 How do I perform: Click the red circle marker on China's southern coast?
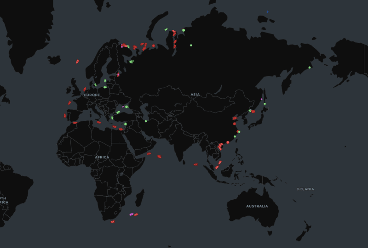tap(228, 142)
